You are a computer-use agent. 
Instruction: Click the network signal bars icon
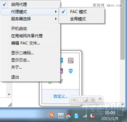pyautogui.click(x=84, y=116)
